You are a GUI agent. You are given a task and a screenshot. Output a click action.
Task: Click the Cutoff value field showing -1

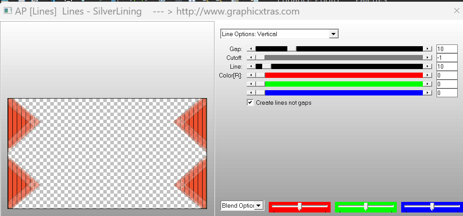tap(447, 58)
